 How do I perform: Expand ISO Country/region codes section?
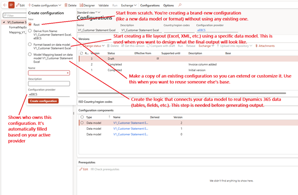(x=96, y=102)
